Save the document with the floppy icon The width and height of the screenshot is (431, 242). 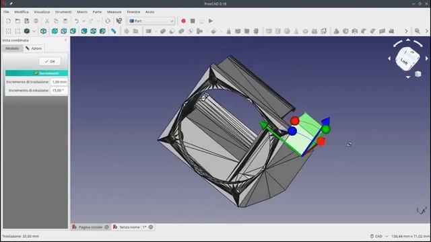click(26, 21)
